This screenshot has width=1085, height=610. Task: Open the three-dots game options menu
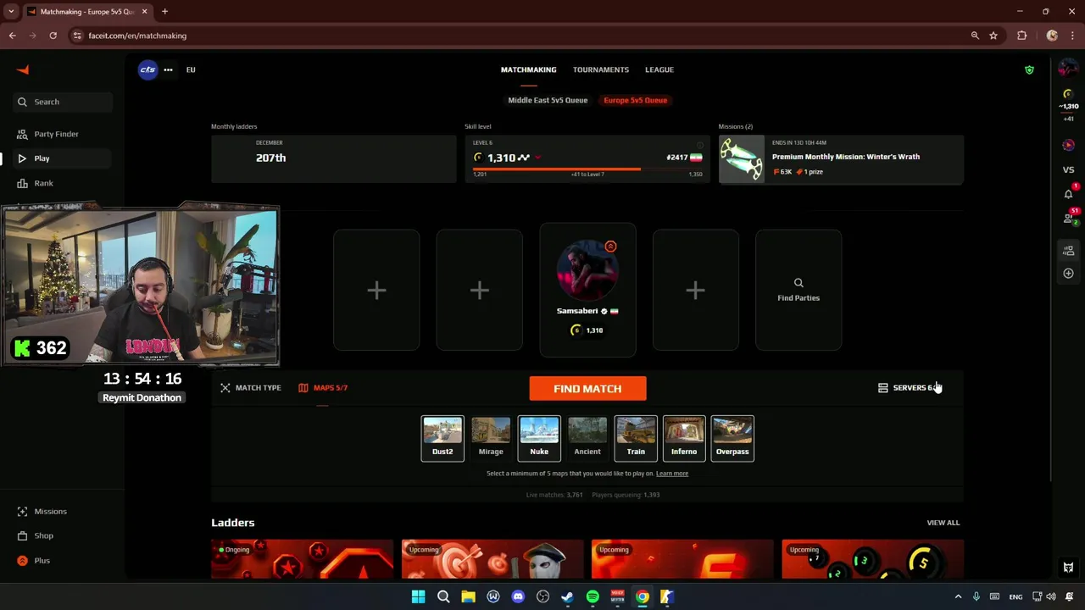tap(168, 69)
